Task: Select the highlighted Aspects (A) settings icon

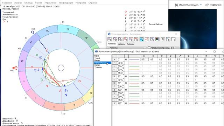Action: pyautogui.click(x=141, y=39)
